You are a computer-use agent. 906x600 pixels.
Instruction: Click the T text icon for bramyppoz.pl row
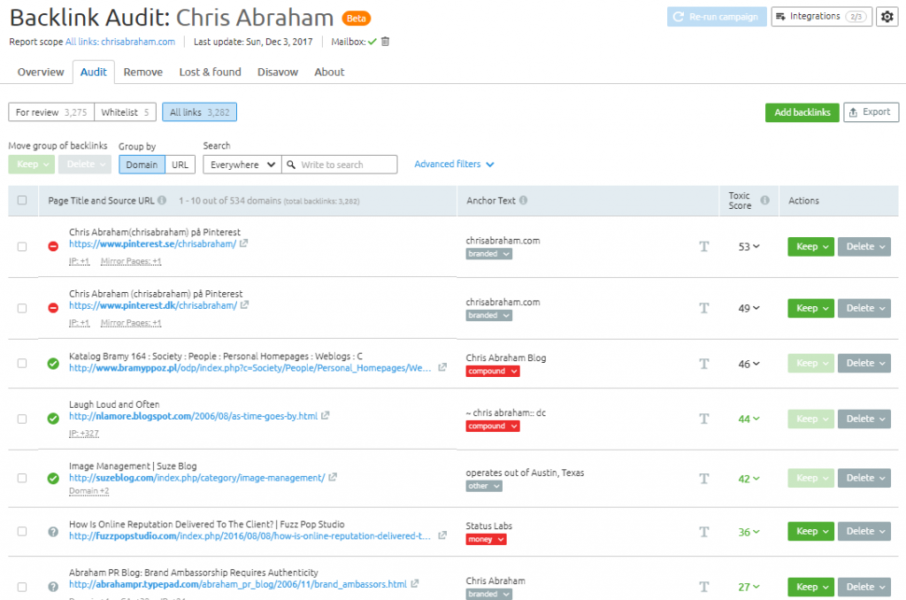pos(704,364)
